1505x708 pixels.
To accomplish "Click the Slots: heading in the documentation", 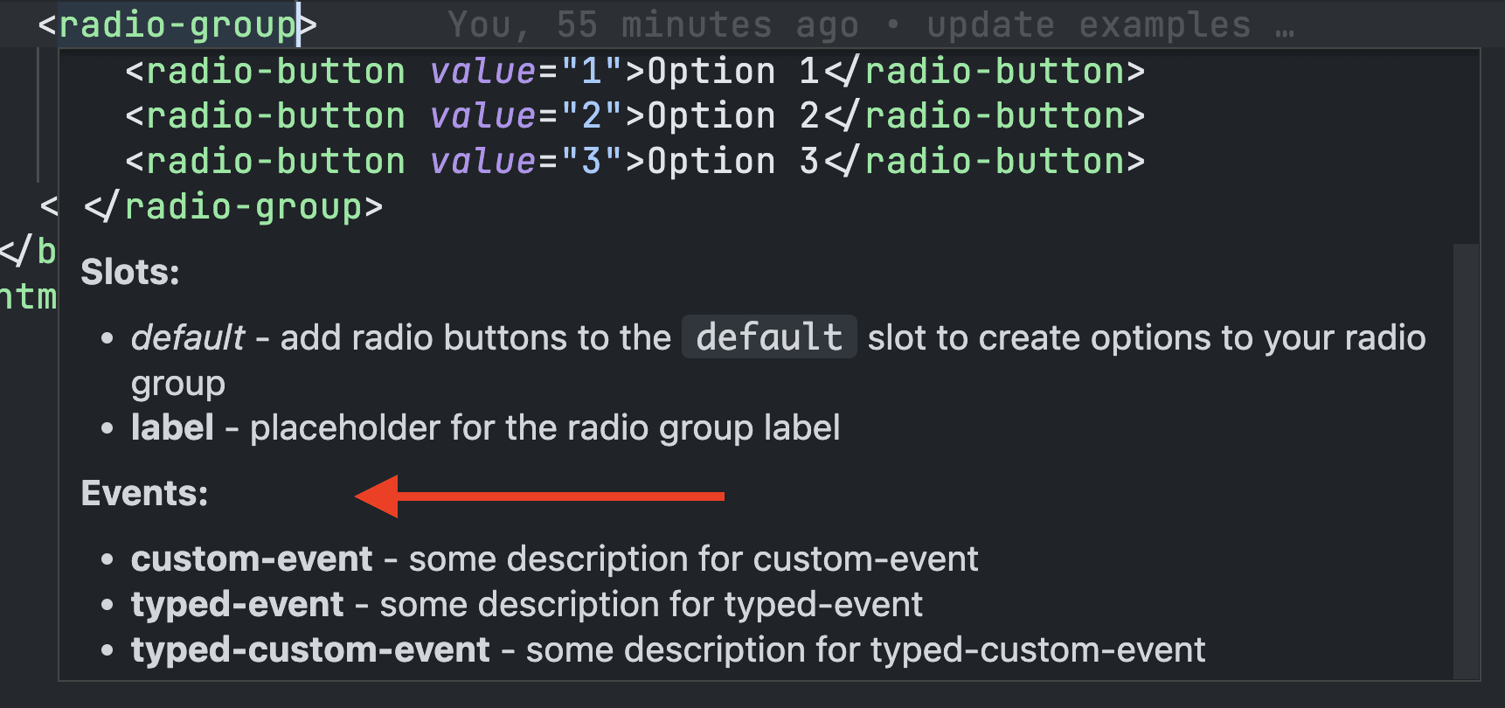I will [129, 272].
